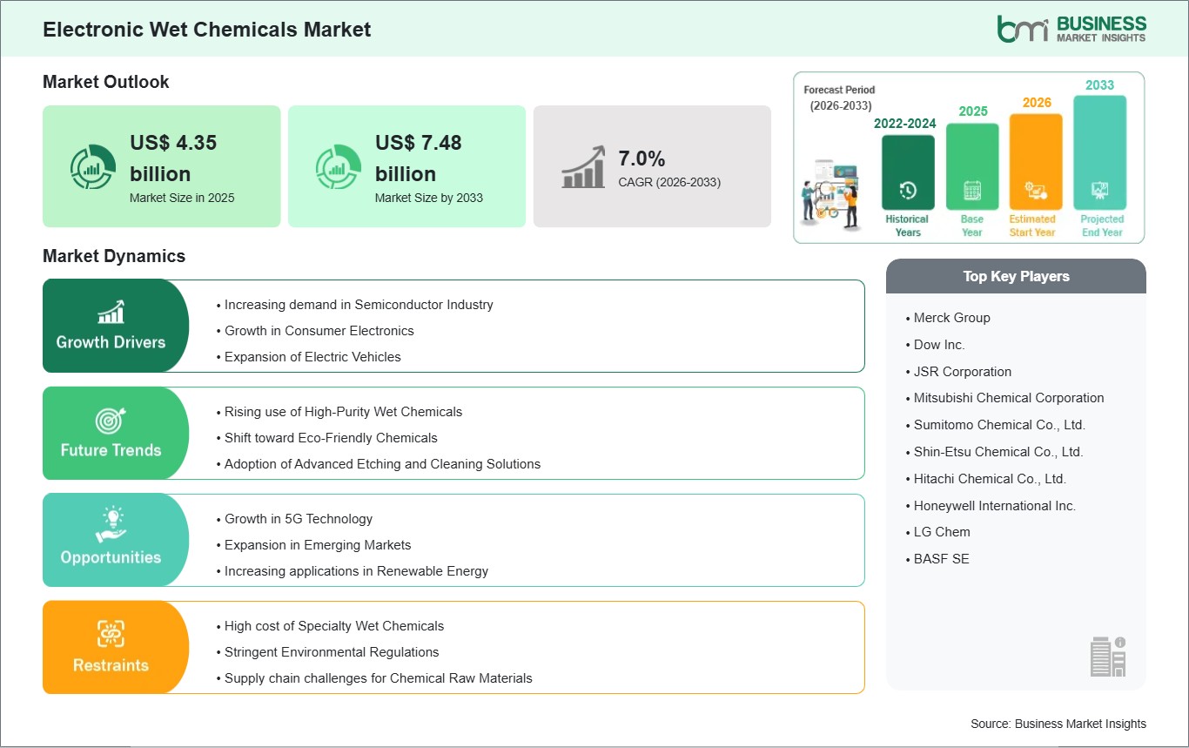Click Merck Group in key players list

point(951,318)
